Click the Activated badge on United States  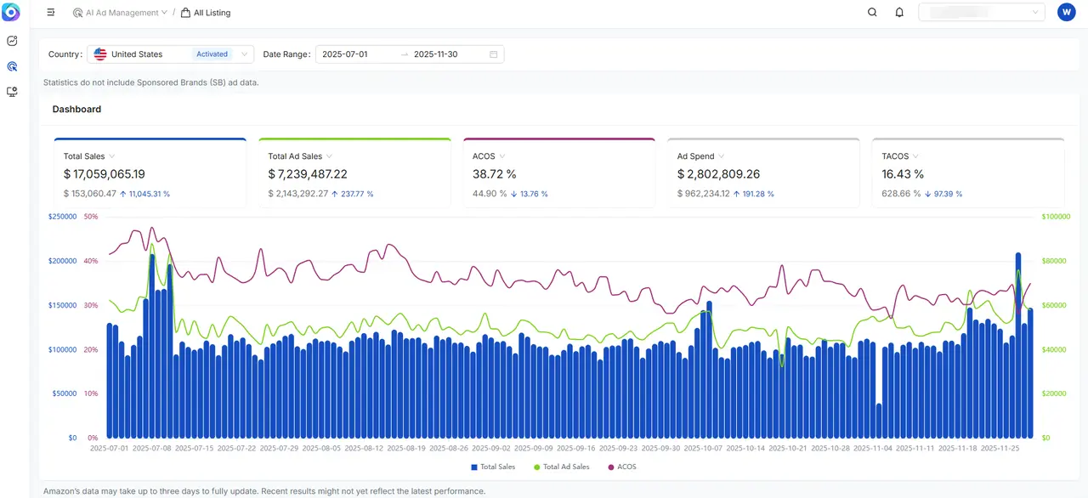click(x=212, y=54)
